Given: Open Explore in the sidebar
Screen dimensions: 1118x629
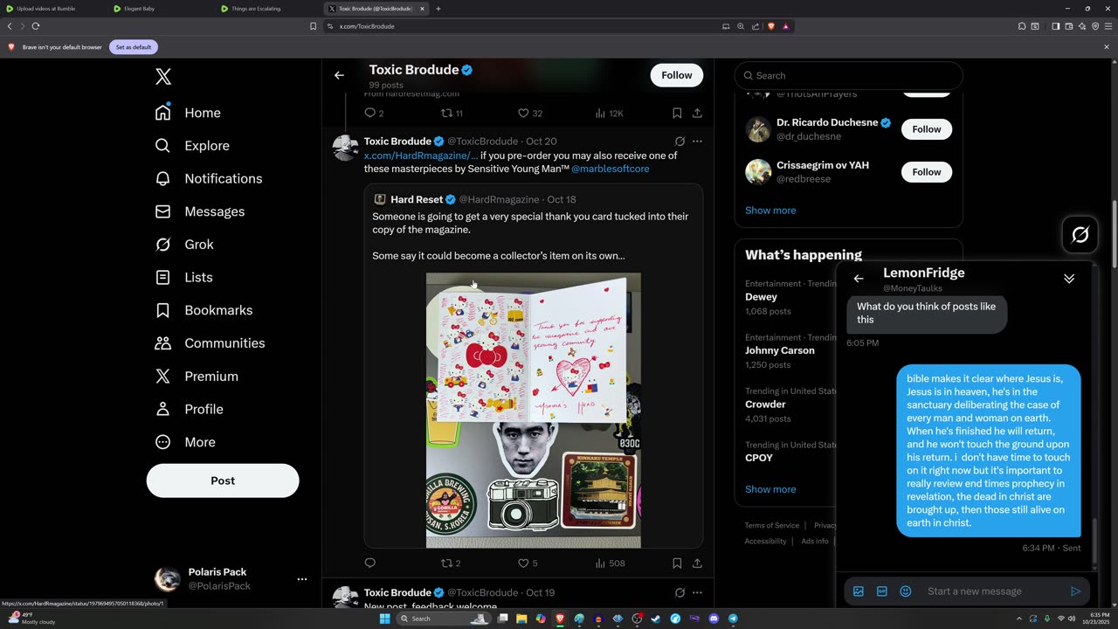Looking at the screenshot, I should click(192, 146).
